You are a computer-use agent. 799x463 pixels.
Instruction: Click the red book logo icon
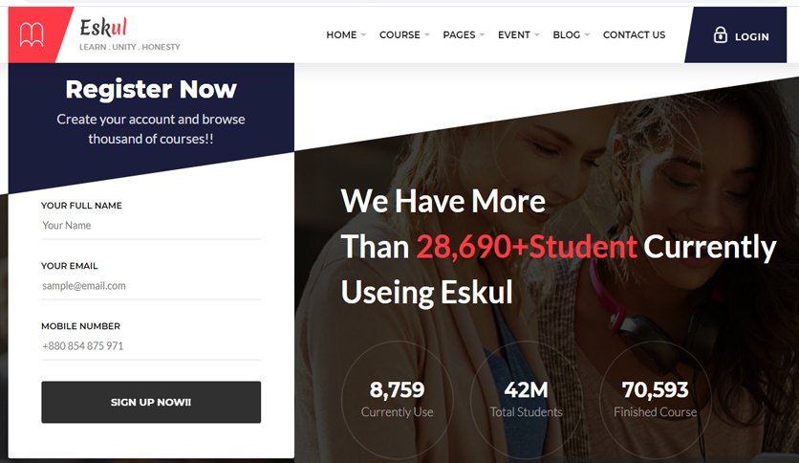32,34
